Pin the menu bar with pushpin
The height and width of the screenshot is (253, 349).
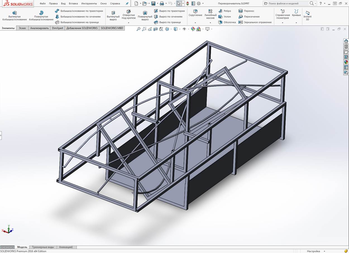[127, 4]
